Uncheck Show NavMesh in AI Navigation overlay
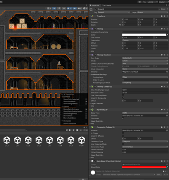This screenshot has height=180, width=169. 86,102
